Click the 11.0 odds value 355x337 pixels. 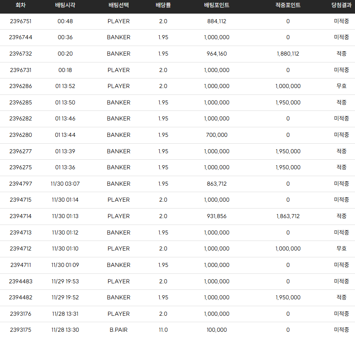coord(163,330)
